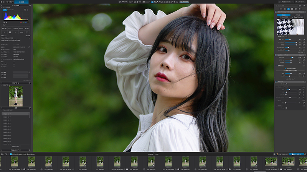Open the preset editor panel options menu icon
Screen dimensions: 307x172
click(x=30, y=150)
